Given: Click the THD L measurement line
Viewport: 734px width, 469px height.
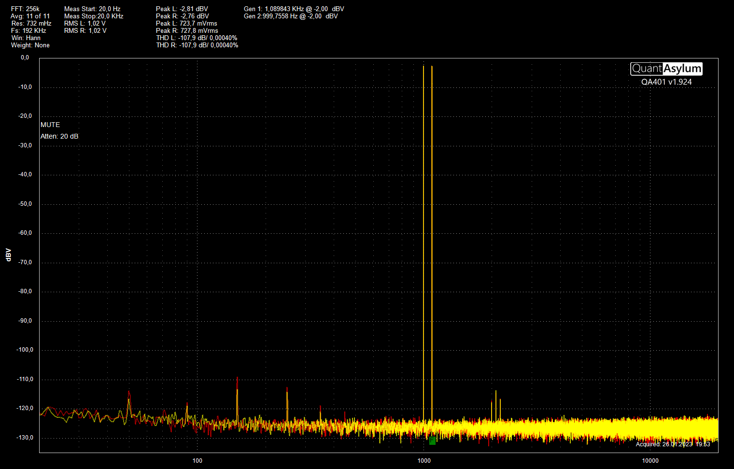Looking at the screenshot, I should (197, 38).
